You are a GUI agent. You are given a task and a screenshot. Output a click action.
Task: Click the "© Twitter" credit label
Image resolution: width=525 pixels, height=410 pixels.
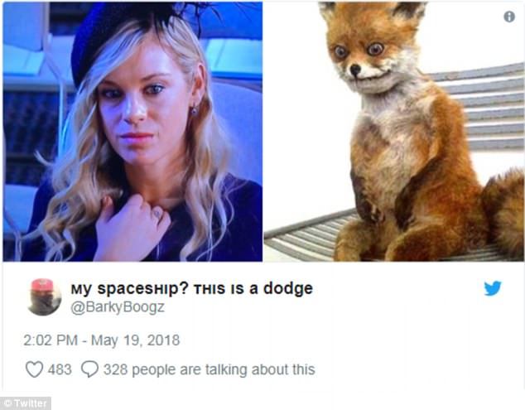[26, 403]
